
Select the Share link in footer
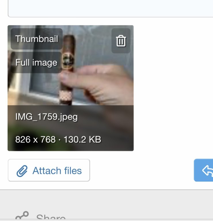click(51, 217)
